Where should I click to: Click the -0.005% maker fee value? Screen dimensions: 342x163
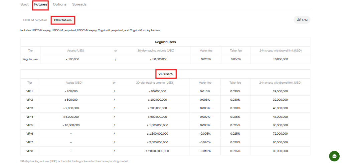[205, 134]
